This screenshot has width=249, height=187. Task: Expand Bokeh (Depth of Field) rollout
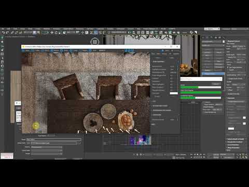click(x=236, y=139)
